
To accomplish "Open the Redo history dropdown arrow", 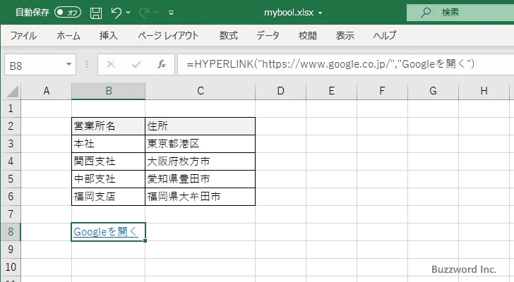I will pos(156,13).
